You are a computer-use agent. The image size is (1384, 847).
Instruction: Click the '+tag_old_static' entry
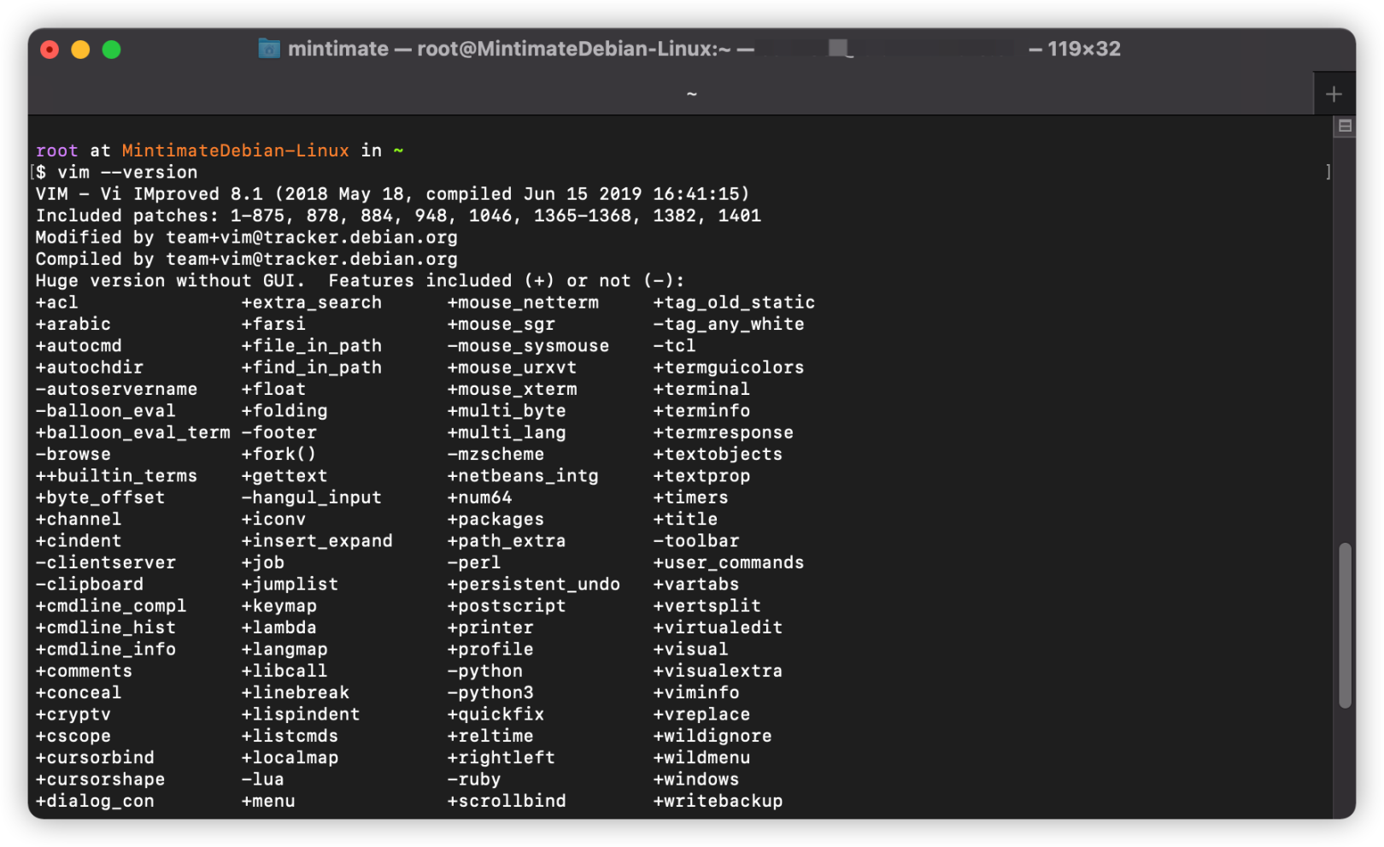point(734,302)
